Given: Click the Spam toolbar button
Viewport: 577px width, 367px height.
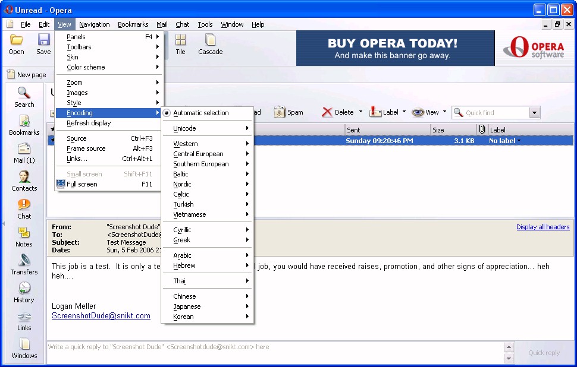Looking at the screenshot, I should (288, 112).
